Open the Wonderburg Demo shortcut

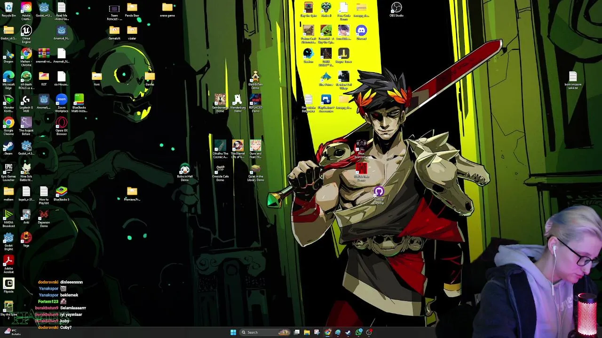click(238, 103)
